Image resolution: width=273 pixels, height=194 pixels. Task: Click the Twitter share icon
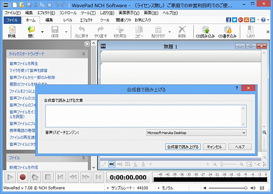pyautogui.click(x=234, y=20)
